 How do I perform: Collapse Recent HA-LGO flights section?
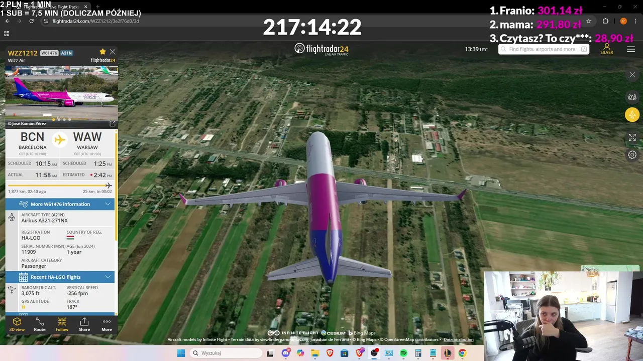tap(60, 277)
